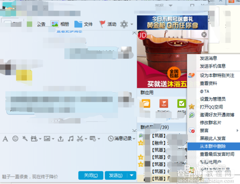Click the music note icon
Screen dimensions: 240x184
pos(71,138)
